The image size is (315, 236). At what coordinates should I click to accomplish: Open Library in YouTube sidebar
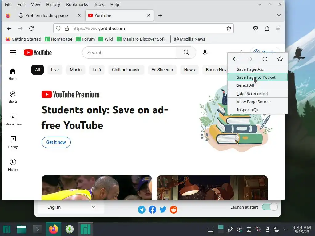tap(13, 142)
